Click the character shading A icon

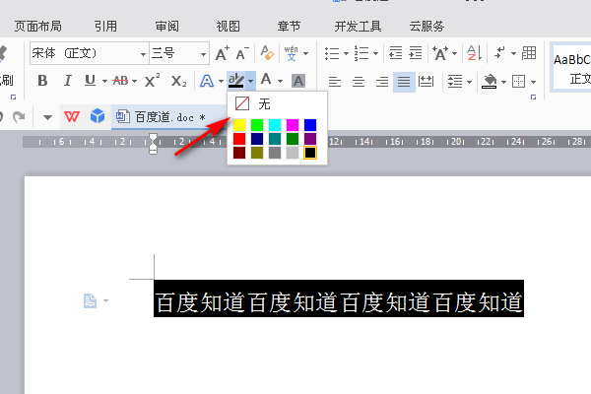(298, 81)
